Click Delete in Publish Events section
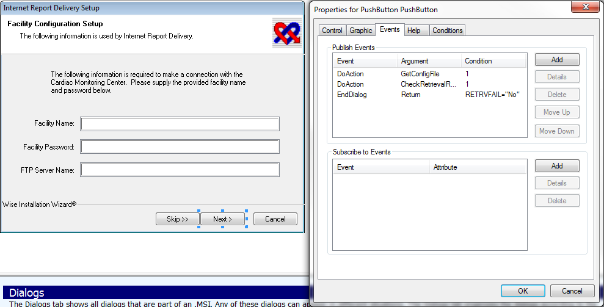The width and height of the screenshot is (604, 307). 557,95
